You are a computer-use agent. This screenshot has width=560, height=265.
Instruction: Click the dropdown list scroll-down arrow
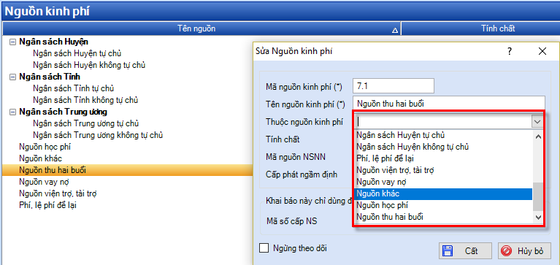coord(538,217)
